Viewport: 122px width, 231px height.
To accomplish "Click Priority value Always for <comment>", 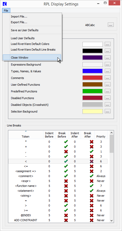I will pos(101,176).
